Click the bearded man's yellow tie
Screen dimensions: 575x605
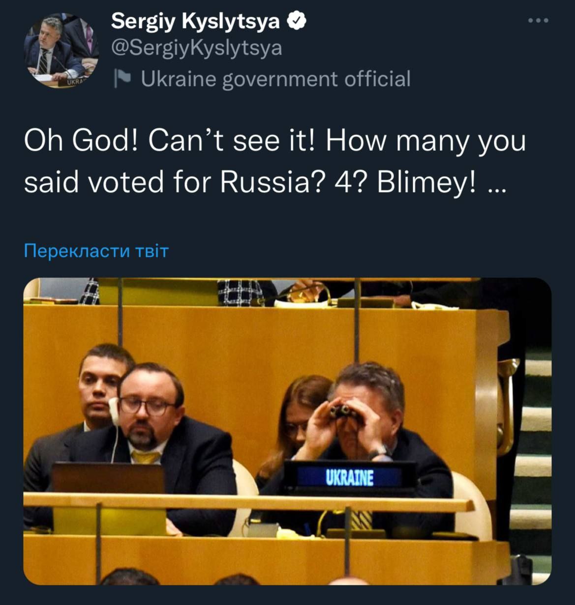(145, 457)
